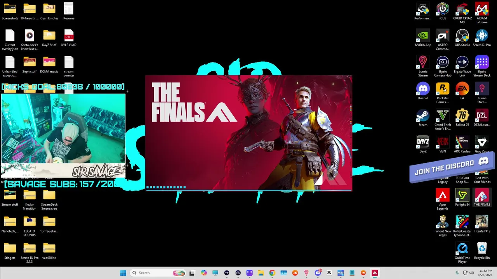Open the Farlight 84 desktop icon

462,198
